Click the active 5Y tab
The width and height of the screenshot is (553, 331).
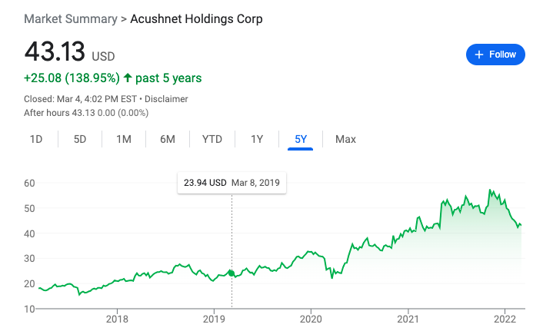(x=301, y=139)
